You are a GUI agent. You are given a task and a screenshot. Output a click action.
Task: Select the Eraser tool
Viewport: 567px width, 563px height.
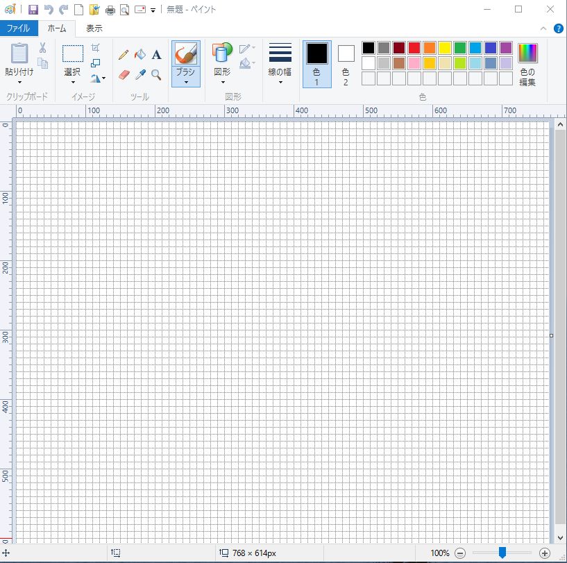[124, 75]
